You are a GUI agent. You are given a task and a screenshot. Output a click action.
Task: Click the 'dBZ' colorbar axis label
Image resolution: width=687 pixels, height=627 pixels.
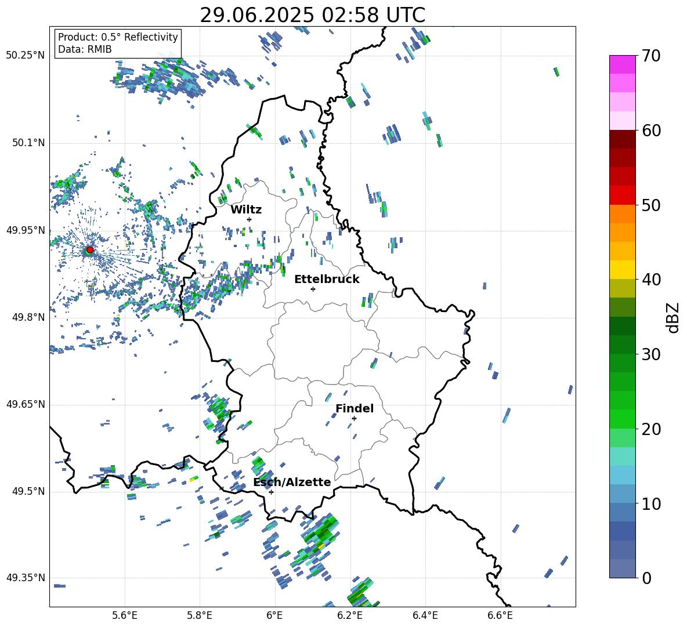coord(672,317)
